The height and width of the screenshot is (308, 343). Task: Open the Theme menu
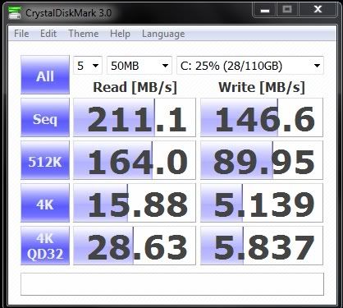[x=84, y=34]
